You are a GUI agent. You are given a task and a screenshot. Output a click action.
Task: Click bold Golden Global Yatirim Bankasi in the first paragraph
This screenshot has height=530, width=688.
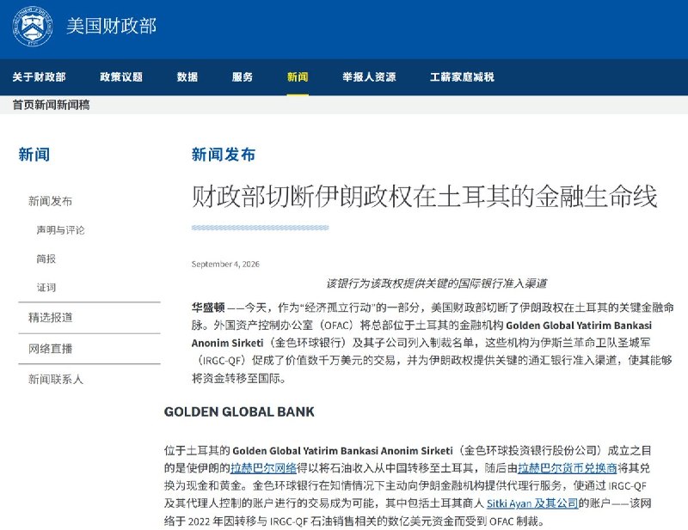pos(579,326)
